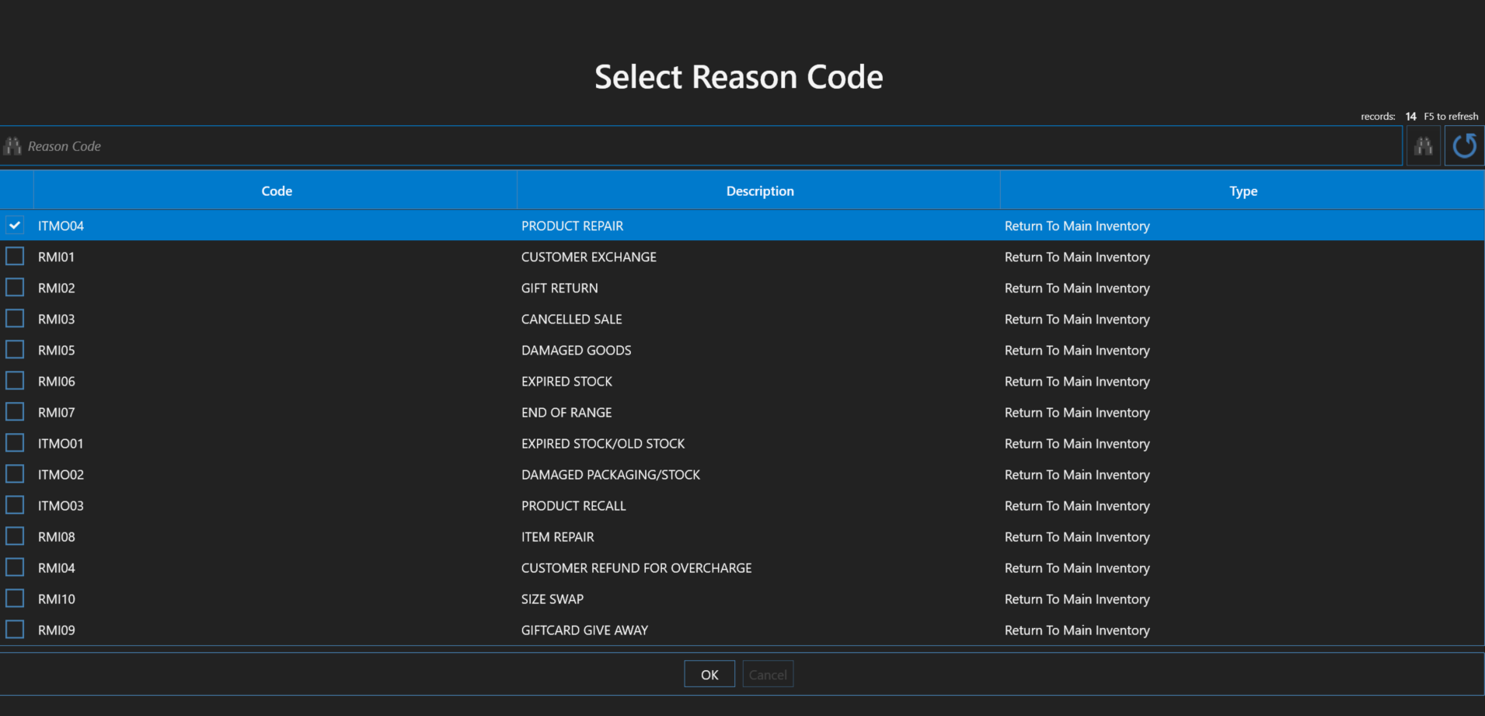The height and width of the screenshot is (716, 1485).
Task: Sort by the Description column header
Action: [759, 190]
